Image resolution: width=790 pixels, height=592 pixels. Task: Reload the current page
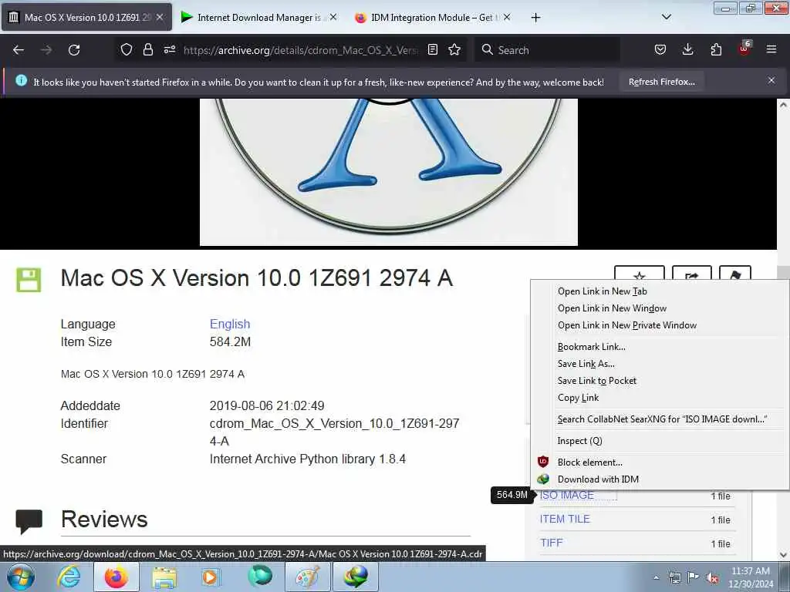pyautogui.click(x=74, y=50)
